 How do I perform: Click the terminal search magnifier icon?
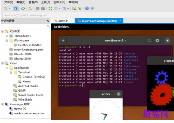(x=149, y=41)
